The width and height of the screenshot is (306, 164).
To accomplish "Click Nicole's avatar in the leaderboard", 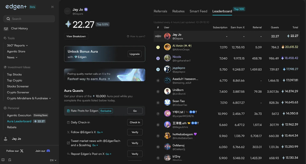I will (x=167, y=58).
